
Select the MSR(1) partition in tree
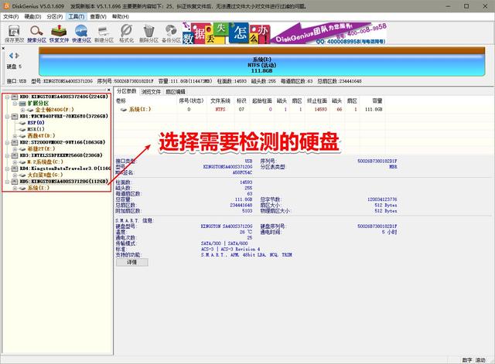tap(36, 129)
